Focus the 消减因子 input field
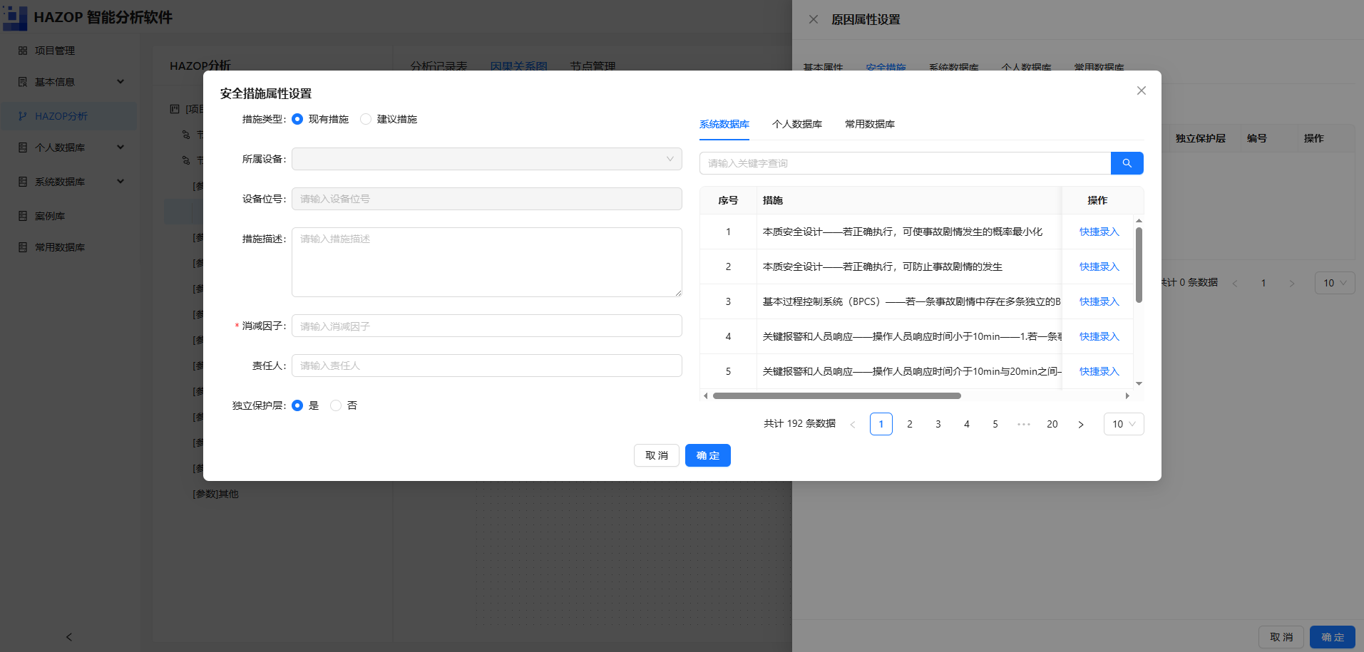This screenshot has width=1364, height=652. 487,326
